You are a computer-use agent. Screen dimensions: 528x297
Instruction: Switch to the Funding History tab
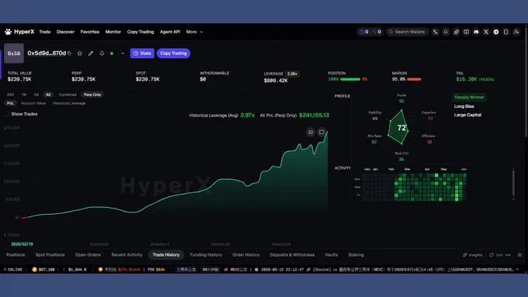(x=206, y=255)
